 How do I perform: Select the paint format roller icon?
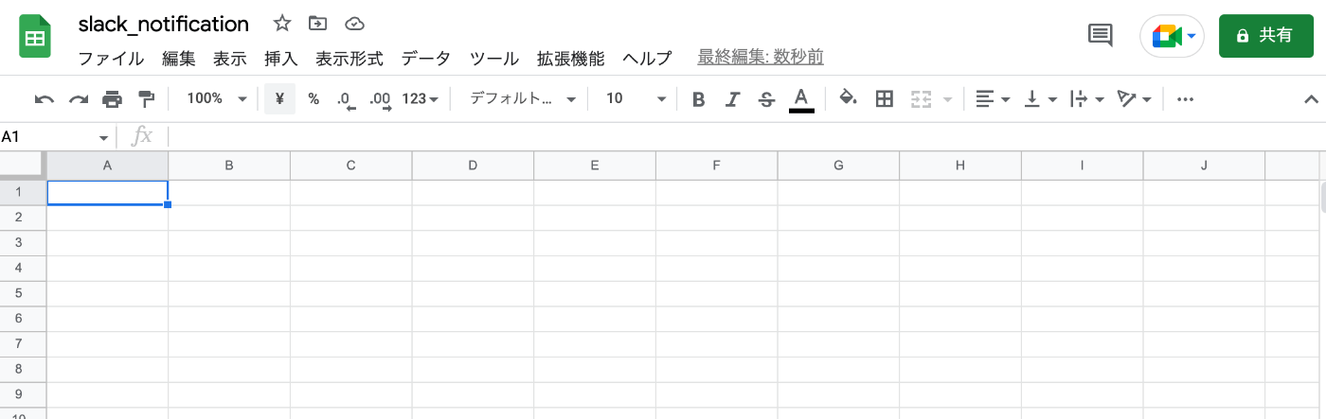pos(146,98)
